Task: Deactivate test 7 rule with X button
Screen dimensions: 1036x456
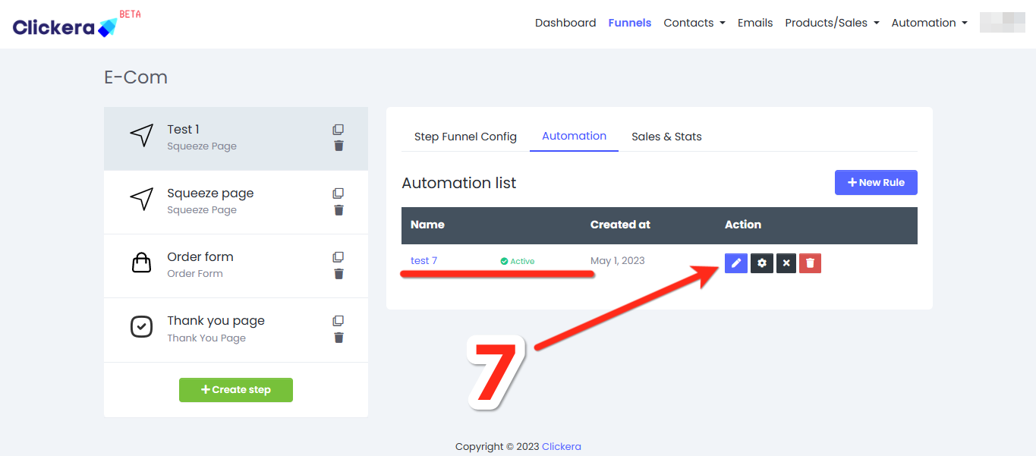Action: tap(786, 263)
